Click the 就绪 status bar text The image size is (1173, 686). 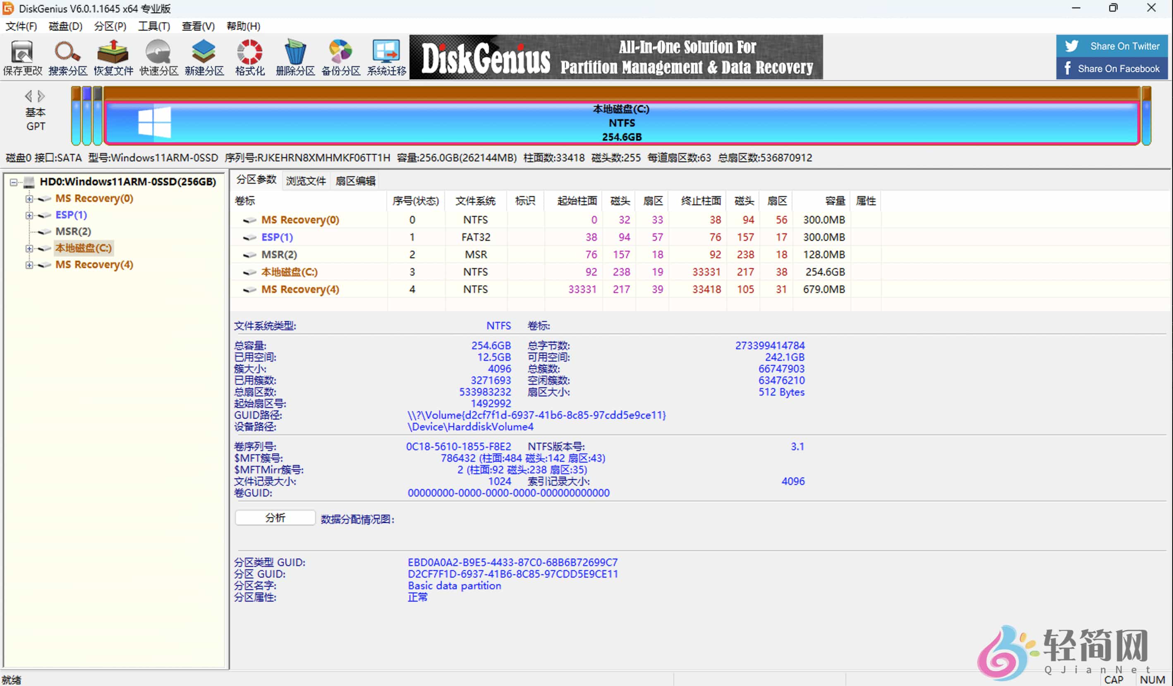11,680
